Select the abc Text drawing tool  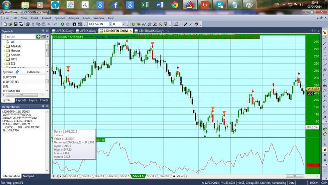(325, 86)
